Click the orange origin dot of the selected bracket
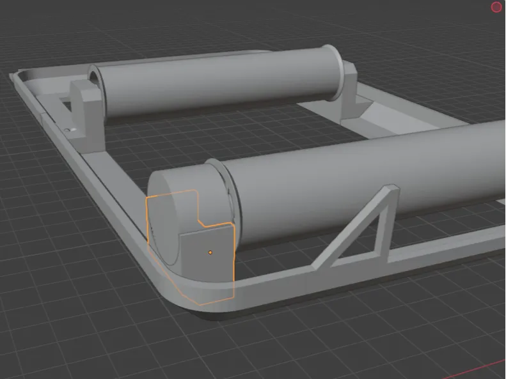Viewport: 506px width, 379px height. coord(210,252)
